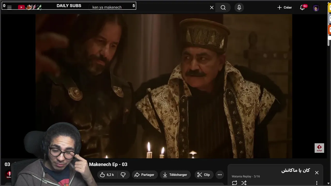Share the video with Partager
This screenshot has height=186, width=331.
(x=144, y=175)
